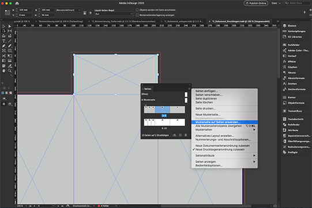Screen dimensions: 312x208
Task: Set landscape page orientation
Action: [x=90, y=13]
